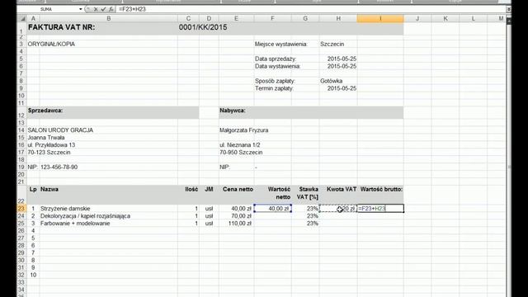Click the cell "ul. Przykładowa 13"

[51, 145]
